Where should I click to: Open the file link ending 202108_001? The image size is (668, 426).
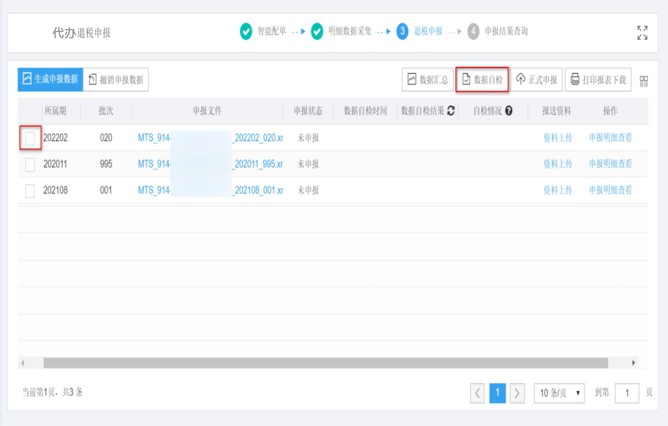click(x=210, y=190)
